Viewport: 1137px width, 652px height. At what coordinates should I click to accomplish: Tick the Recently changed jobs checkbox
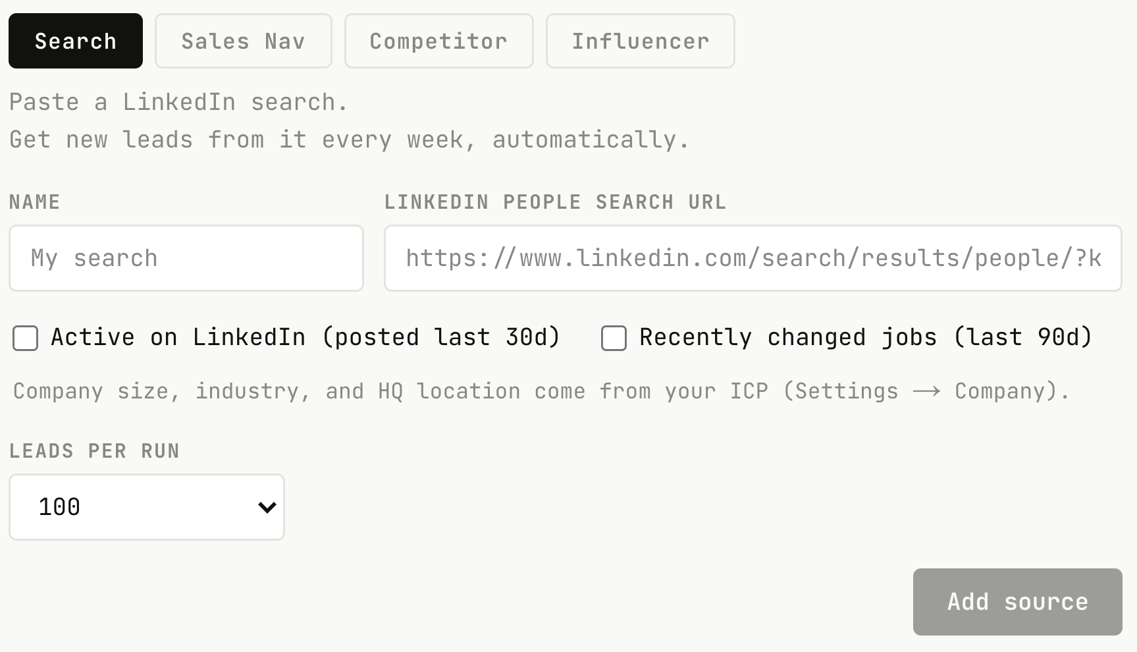614,338
